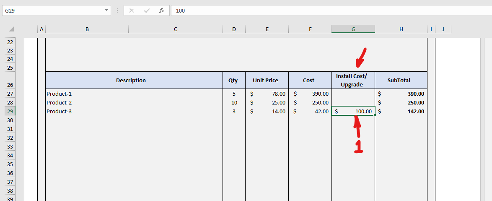Select column A header
492x201 pixels.
(x=41, y=29)
